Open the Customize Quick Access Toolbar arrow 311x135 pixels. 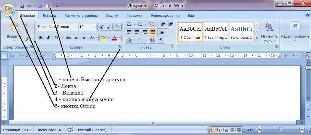point(57,7)
